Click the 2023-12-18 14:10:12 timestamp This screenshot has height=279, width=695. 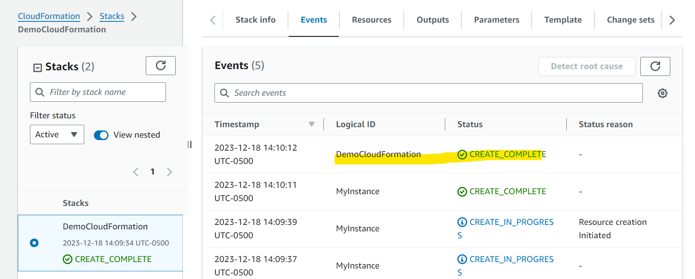256,154
